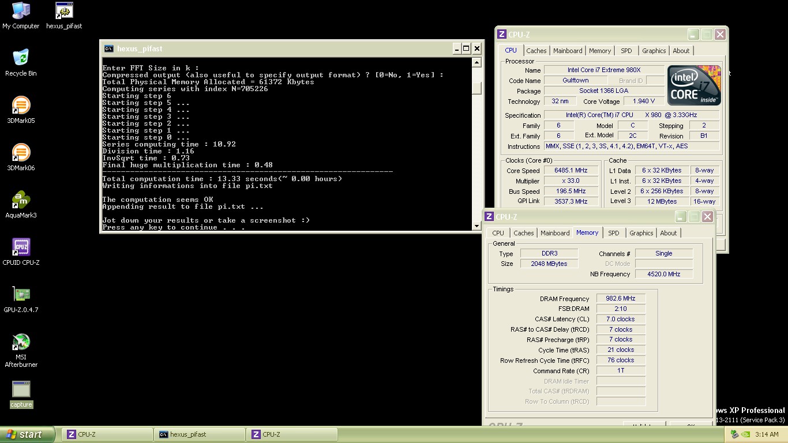Viewport: 788px width, 443px height.
Task: Close the rear CPU-Z CPU window
Action: (720, 35)
